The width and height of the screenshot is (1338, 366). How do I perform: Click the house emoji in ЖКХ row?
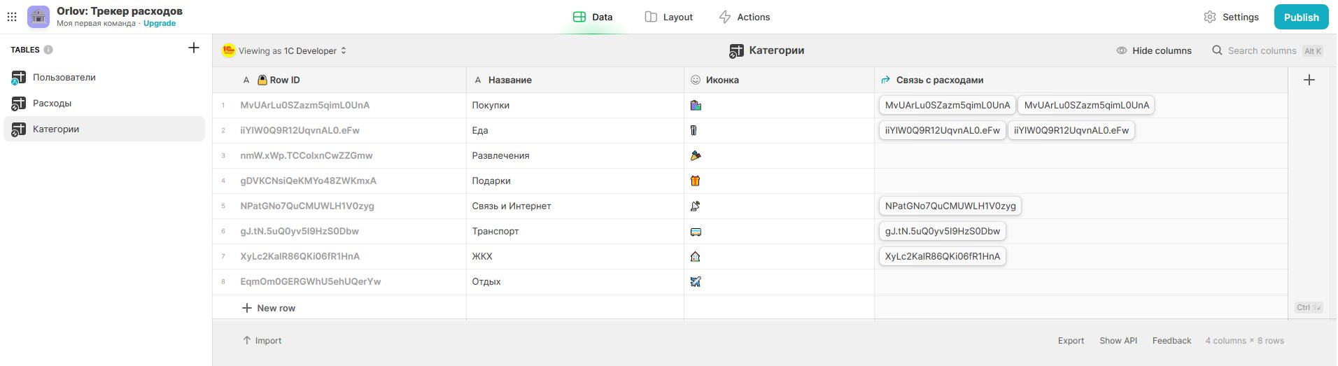(695, 257)
